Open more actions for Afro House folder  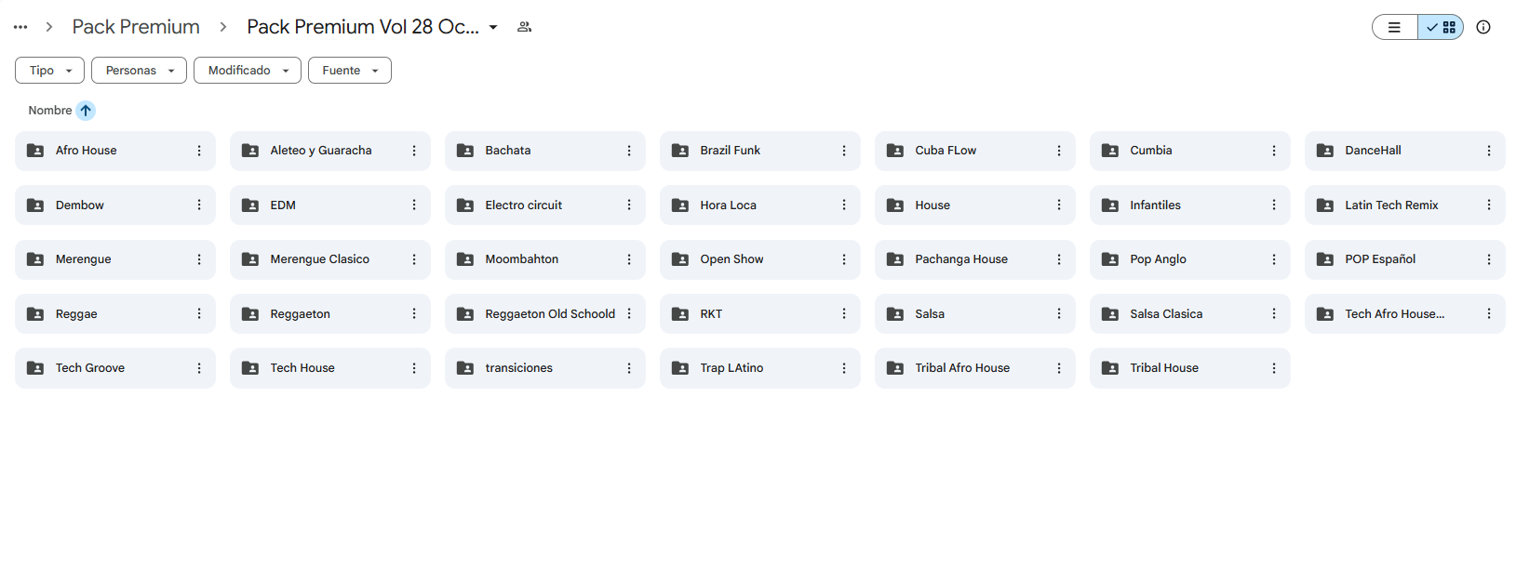(199, 151)
